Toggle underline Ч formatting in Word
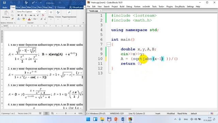 pos(25,15)
